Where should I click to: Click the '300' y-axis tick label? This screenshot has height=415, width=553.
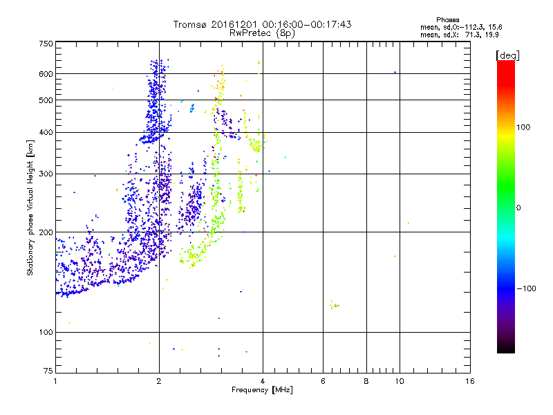46,174
